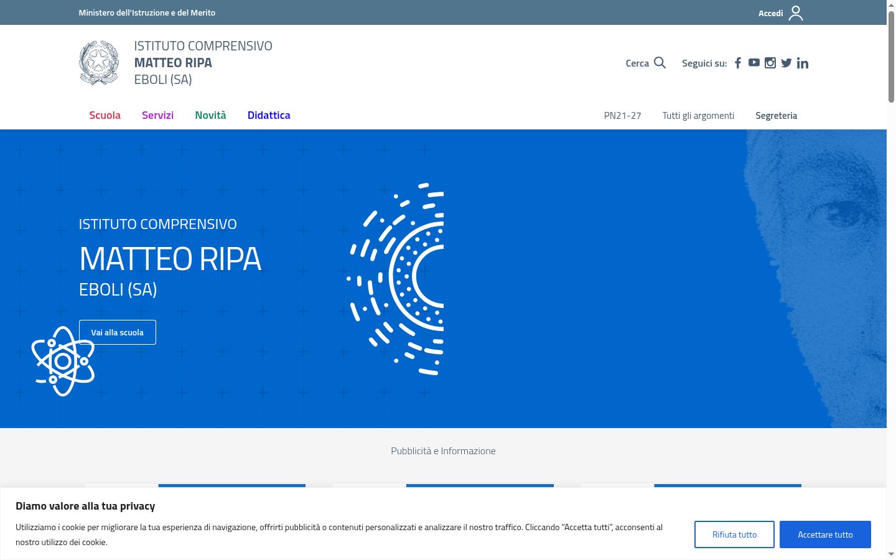Image resolution: width=896 pixels, height=560 pixels.
Task: Open the YouTube channel icon
Action: pyautogui.click(x=754, y=63)
